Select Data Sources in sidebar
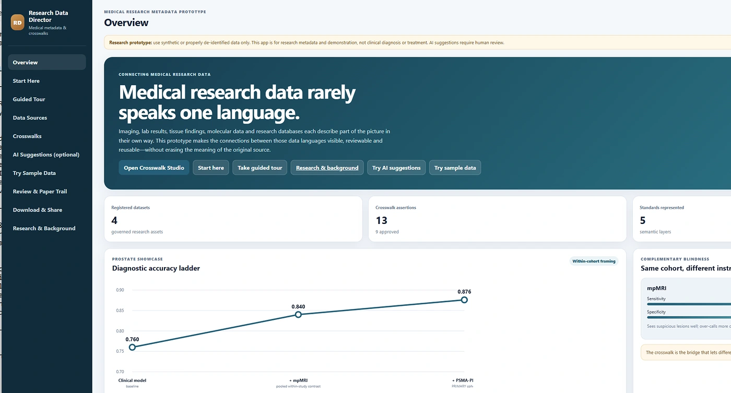731x393 pixels. coord(47,118)
